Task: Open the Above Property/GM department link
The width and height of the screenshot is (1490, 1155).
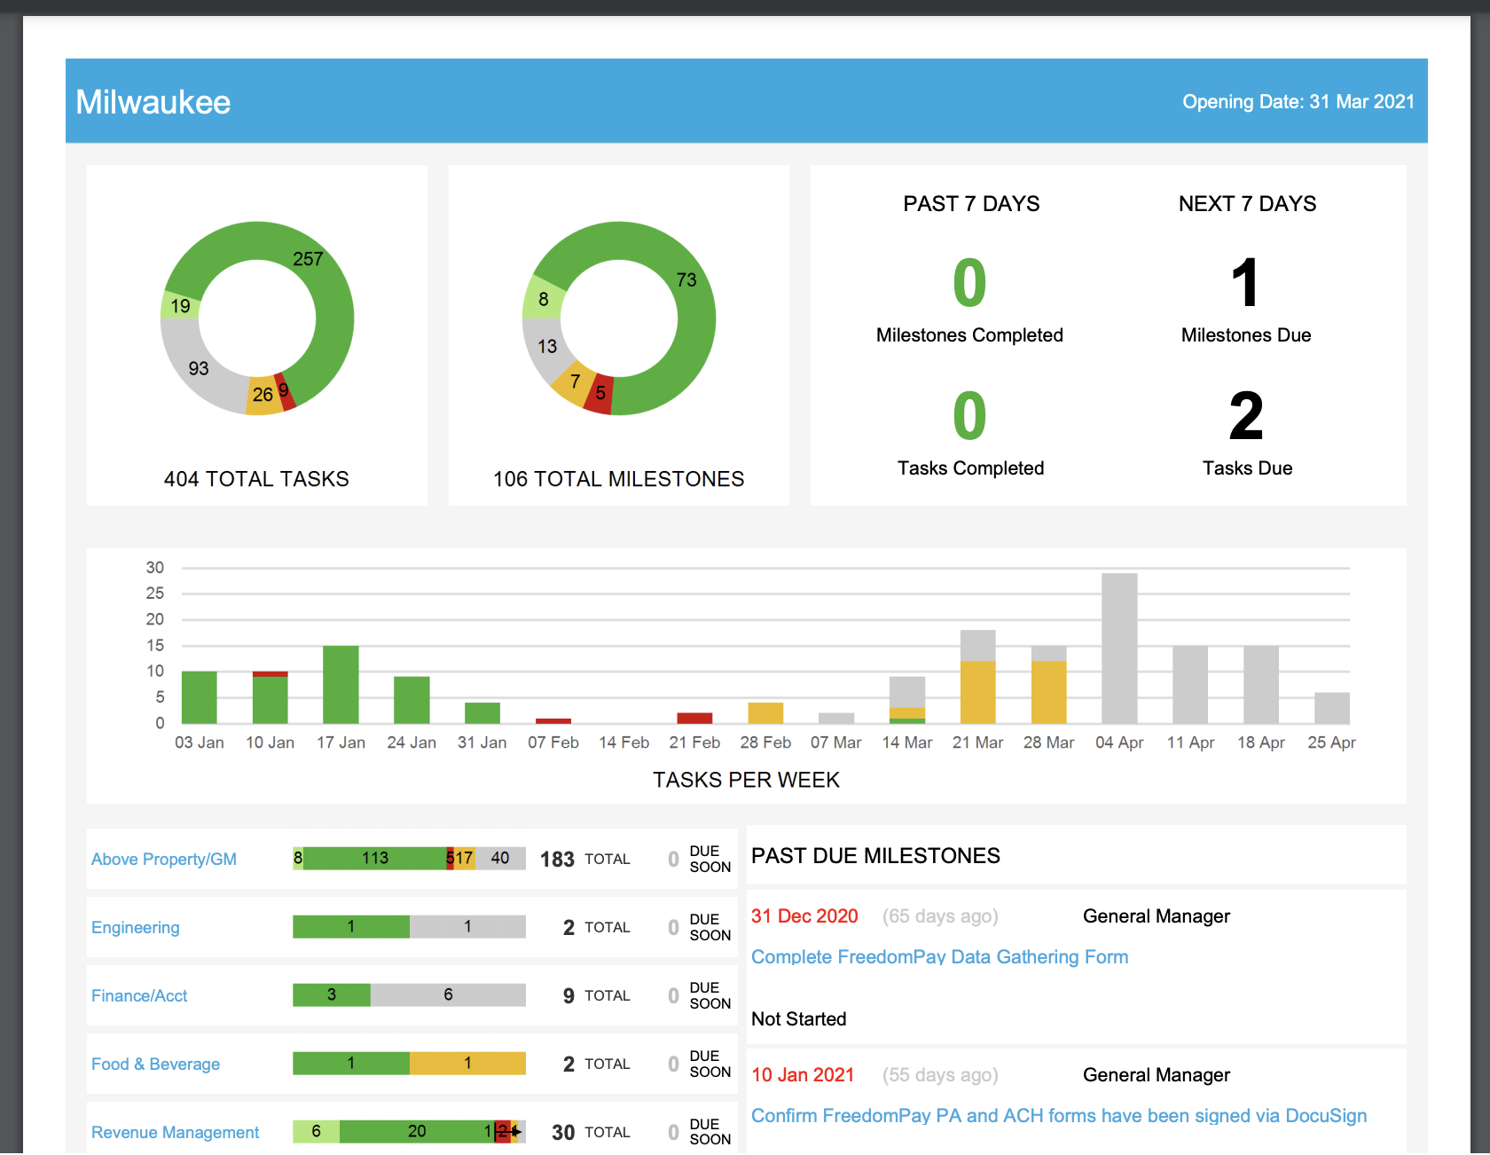Action: pyautogui.click(x=164, y=859)
